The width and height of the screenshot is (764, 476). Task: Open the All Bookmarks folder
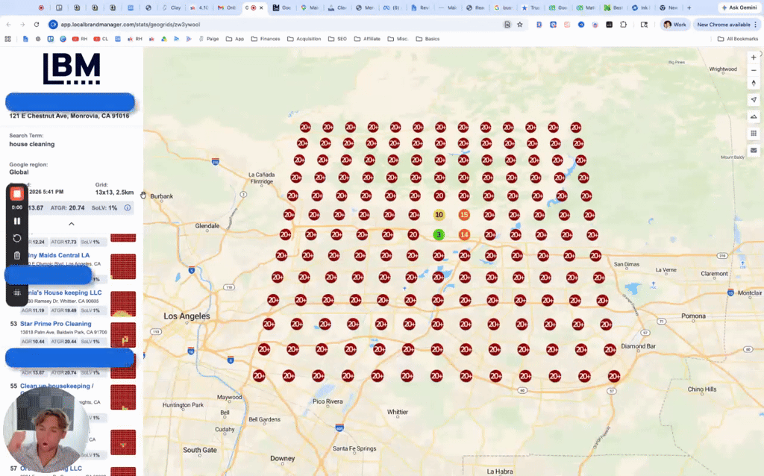pyautogui.click(x=738, y=39)
